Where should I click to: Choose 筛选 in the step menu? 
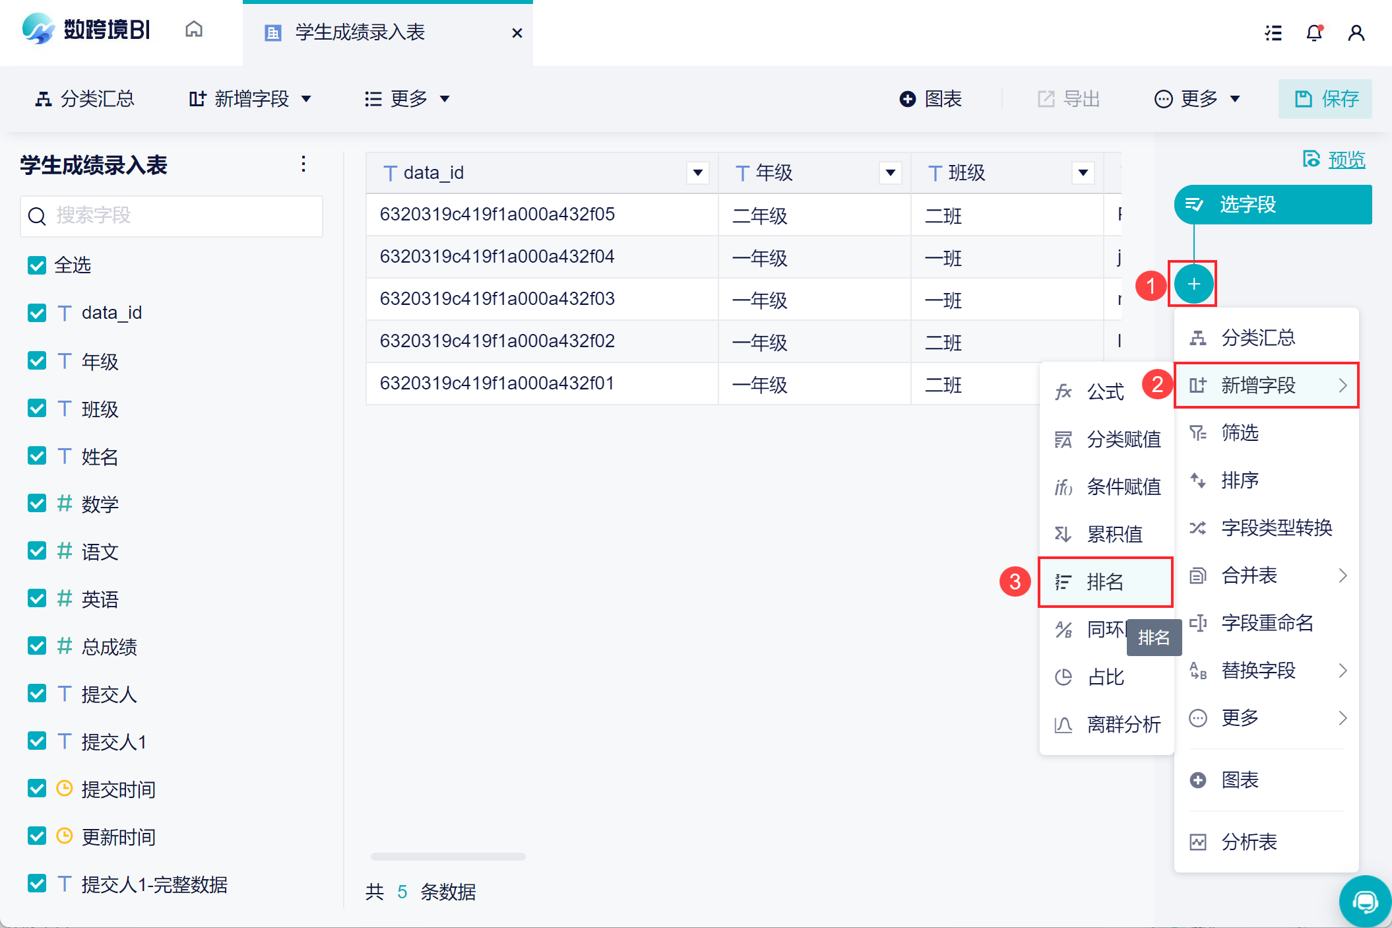(1240, 433)
